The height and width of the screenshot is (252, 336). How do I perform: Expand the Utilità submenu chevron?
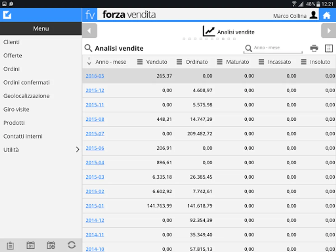(x=78, y=150)
